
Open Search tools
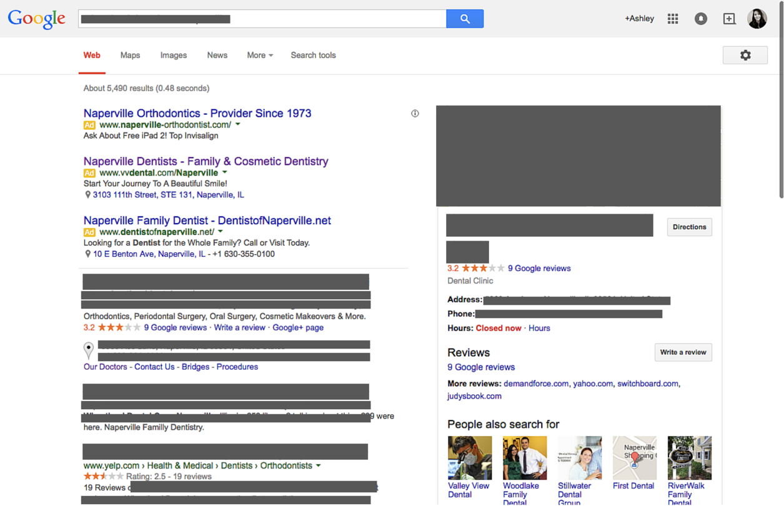click(313, 55)
